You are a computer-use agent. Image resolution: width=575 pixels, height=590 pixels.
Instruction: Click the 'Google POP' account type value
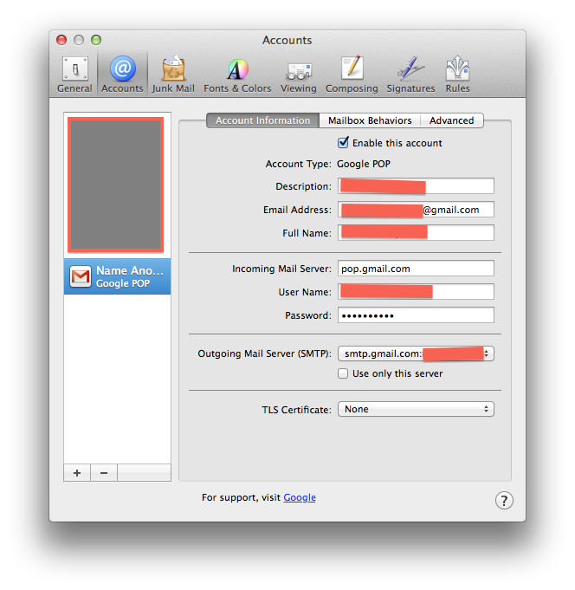click(x=364, y=164)
